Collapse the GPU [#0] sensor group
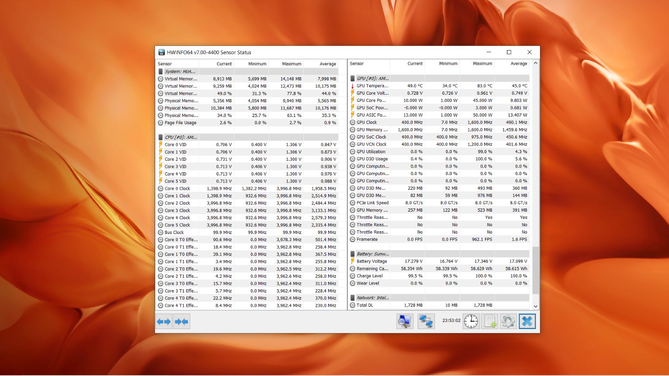669x376 pixels. point(372,78)
